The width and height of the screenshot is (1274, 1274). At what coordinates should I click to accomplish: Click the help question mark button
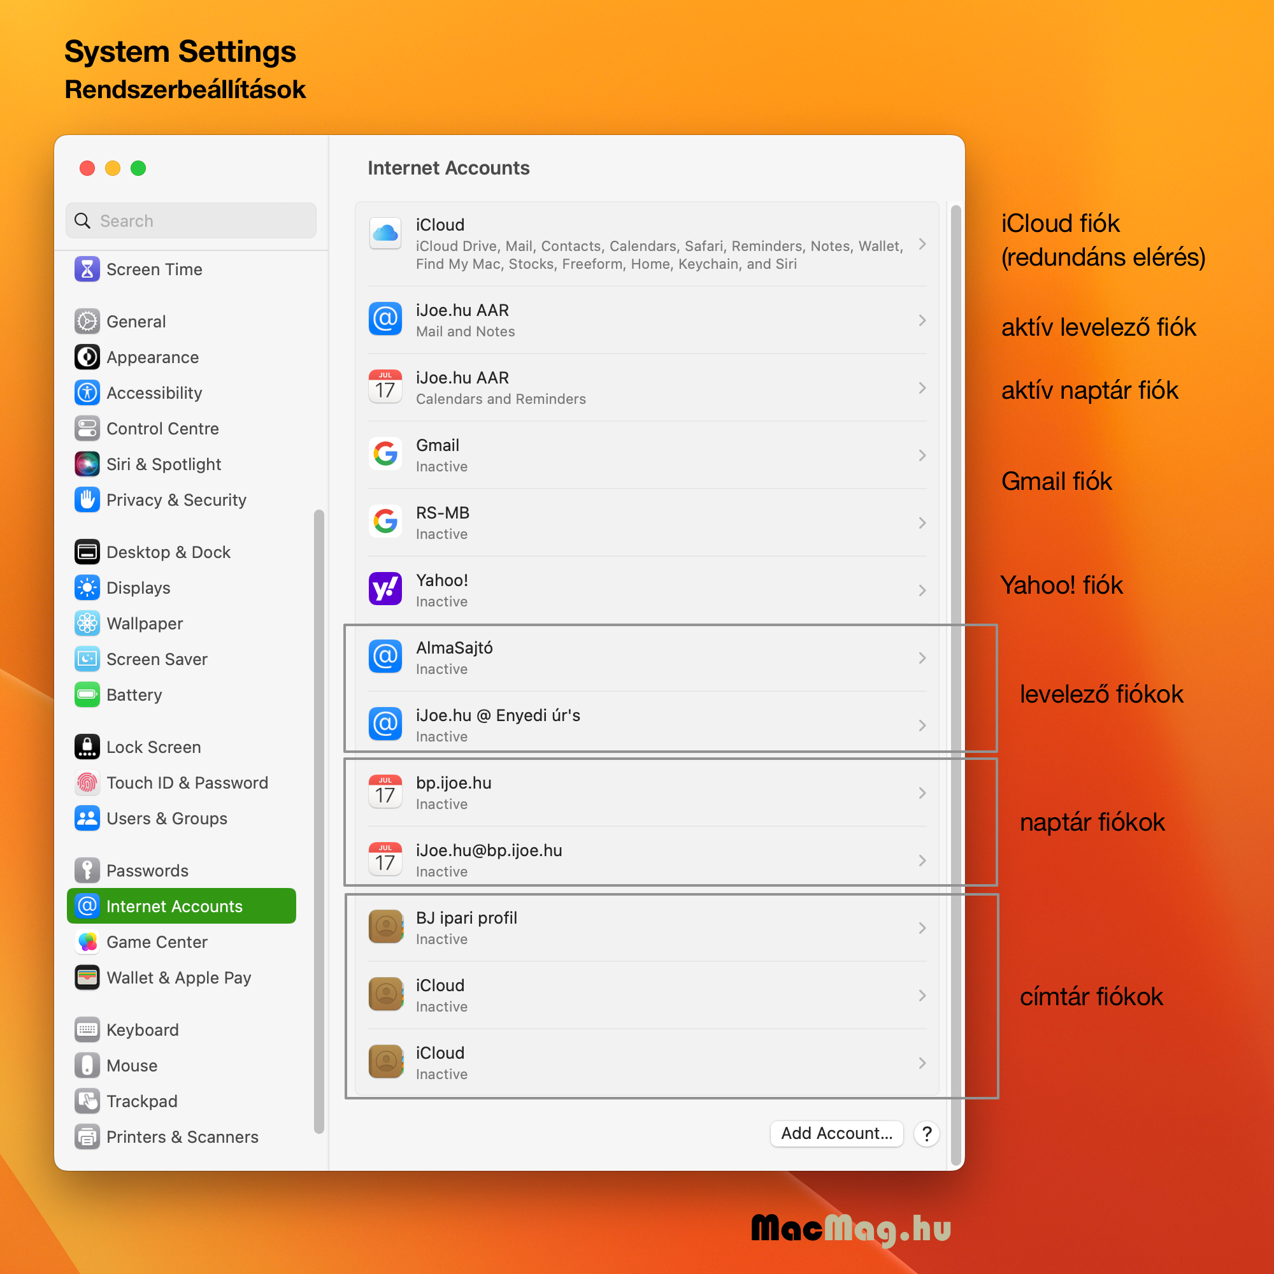[x=926, y=1134]
